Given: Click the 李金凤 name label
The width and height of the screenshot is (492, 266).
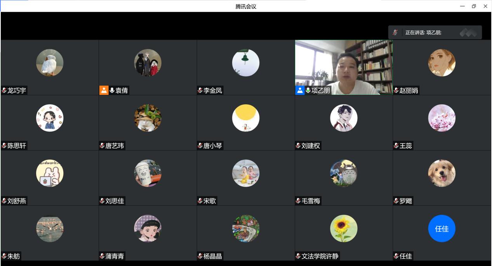Looking at the screenshot, I should [x=213, y=91].
